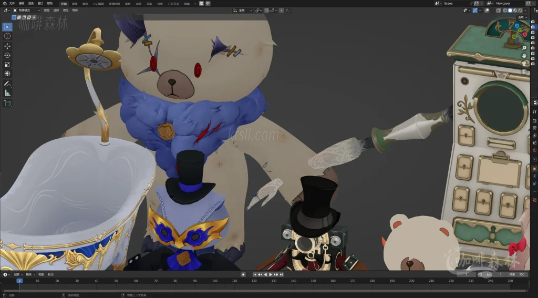Image resolution: width=538 pixels, height=298 pixels.
Task: Open the 文件 menu
Action: click(x=12, y=4)
